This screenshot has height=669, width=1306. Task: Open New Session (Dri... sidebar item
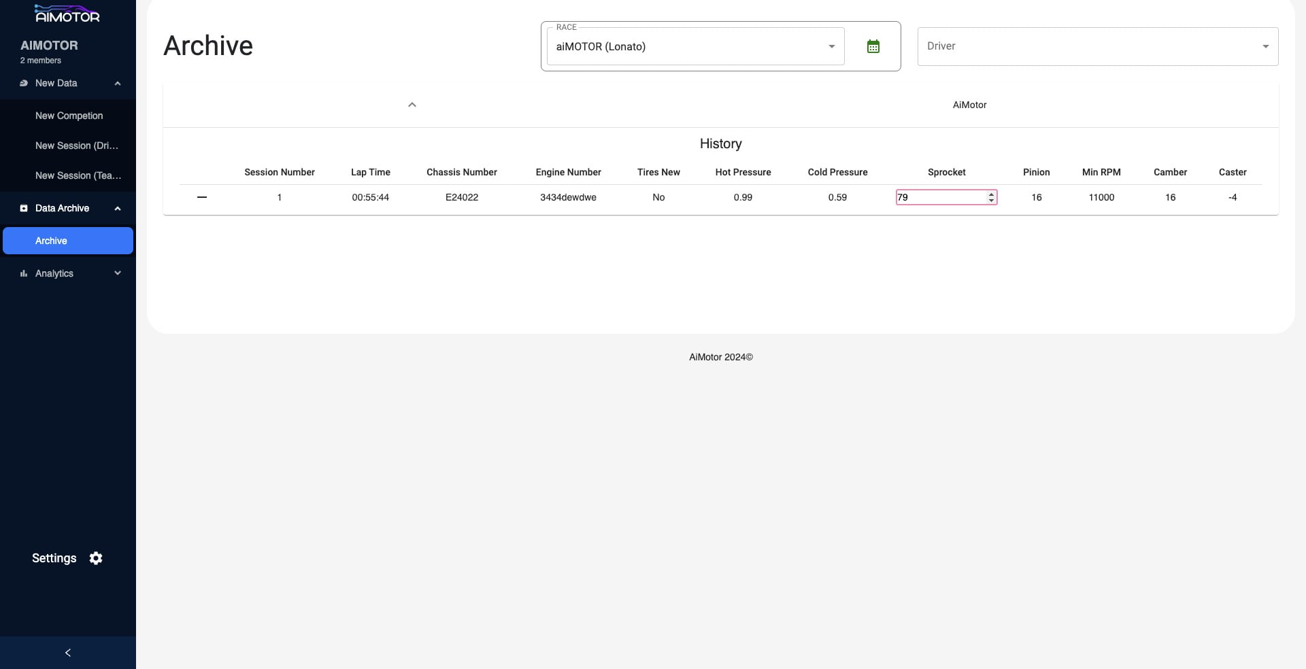click(77, 145)
